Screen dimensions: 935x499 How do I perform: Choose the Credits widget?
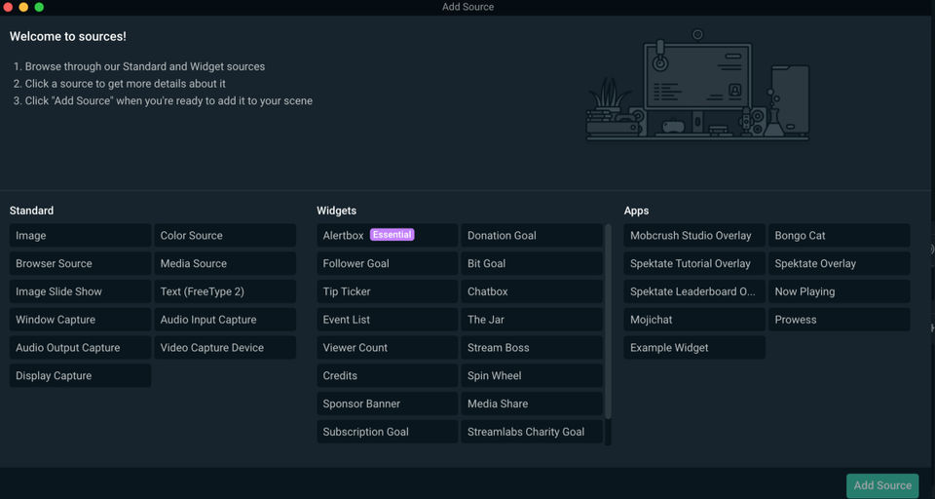(x=387, y=375)
